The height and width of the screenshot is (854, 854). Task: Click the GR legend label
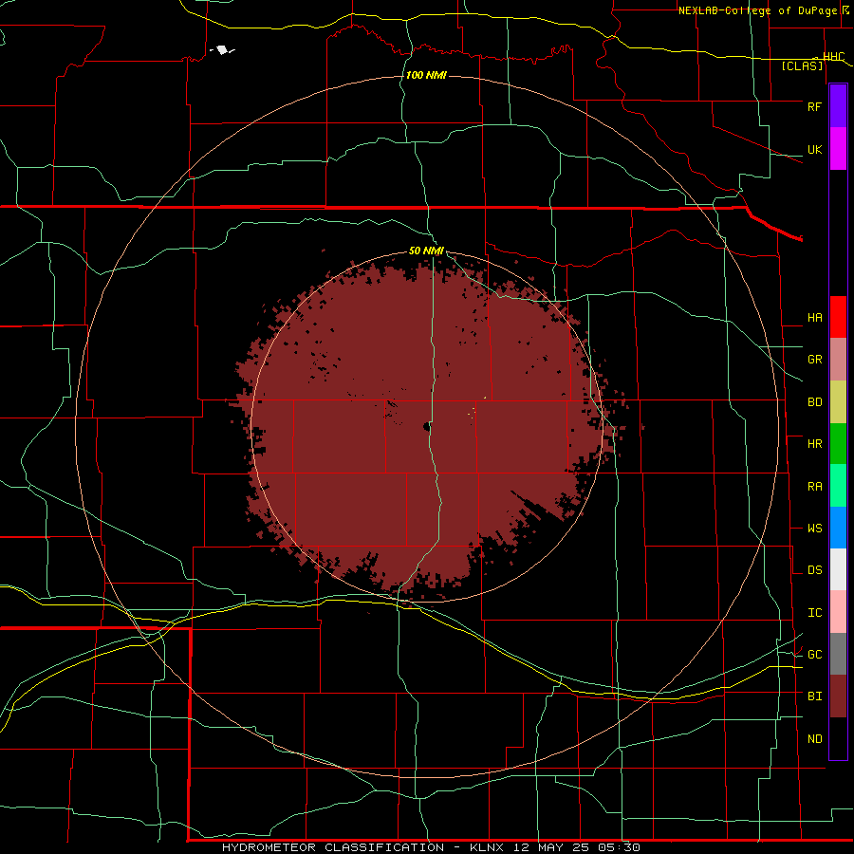point(814,360)
